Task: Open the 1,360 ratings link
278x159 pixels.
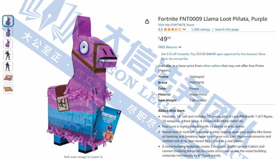Action: click(200, 30)
